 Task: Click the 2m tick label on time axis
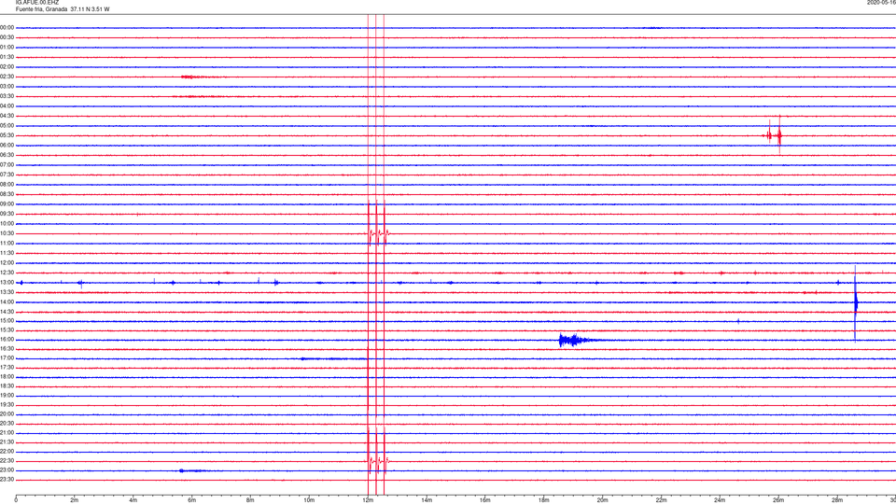click(x=75, y=500)
